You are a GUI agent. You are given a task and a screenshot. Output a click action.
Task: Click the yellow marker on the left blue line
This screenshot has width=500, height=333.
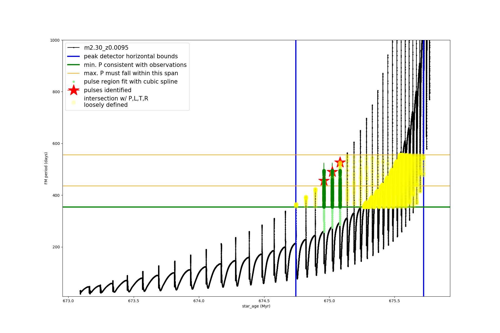pos(296,205)
